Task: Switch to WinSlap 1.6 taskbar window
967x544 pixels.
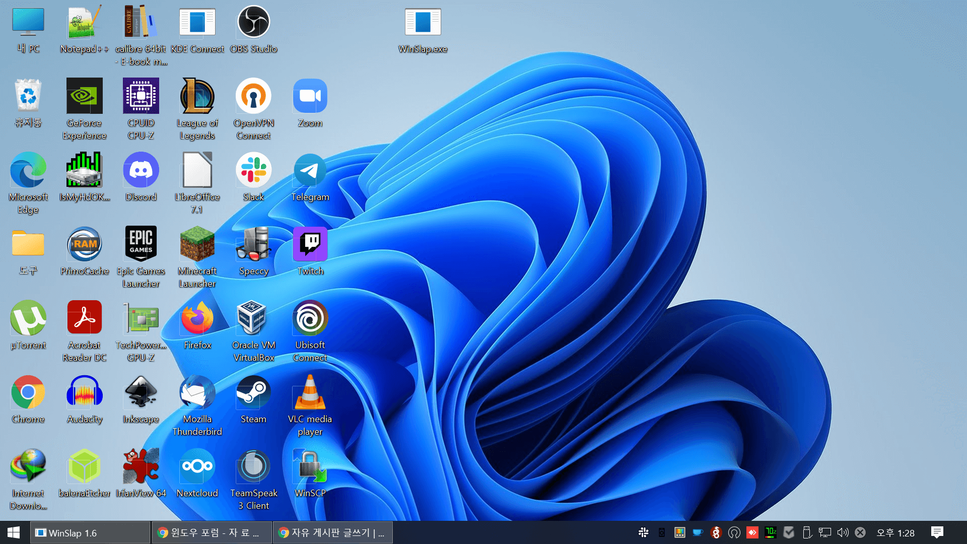Action: (90, 532)
